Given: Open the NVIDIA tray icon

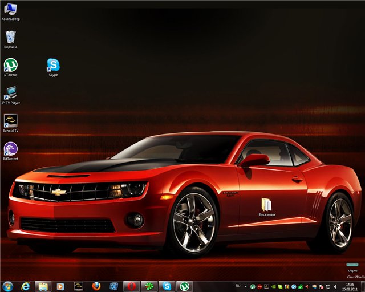Looking at the screenshot, I should coord(273,287).
